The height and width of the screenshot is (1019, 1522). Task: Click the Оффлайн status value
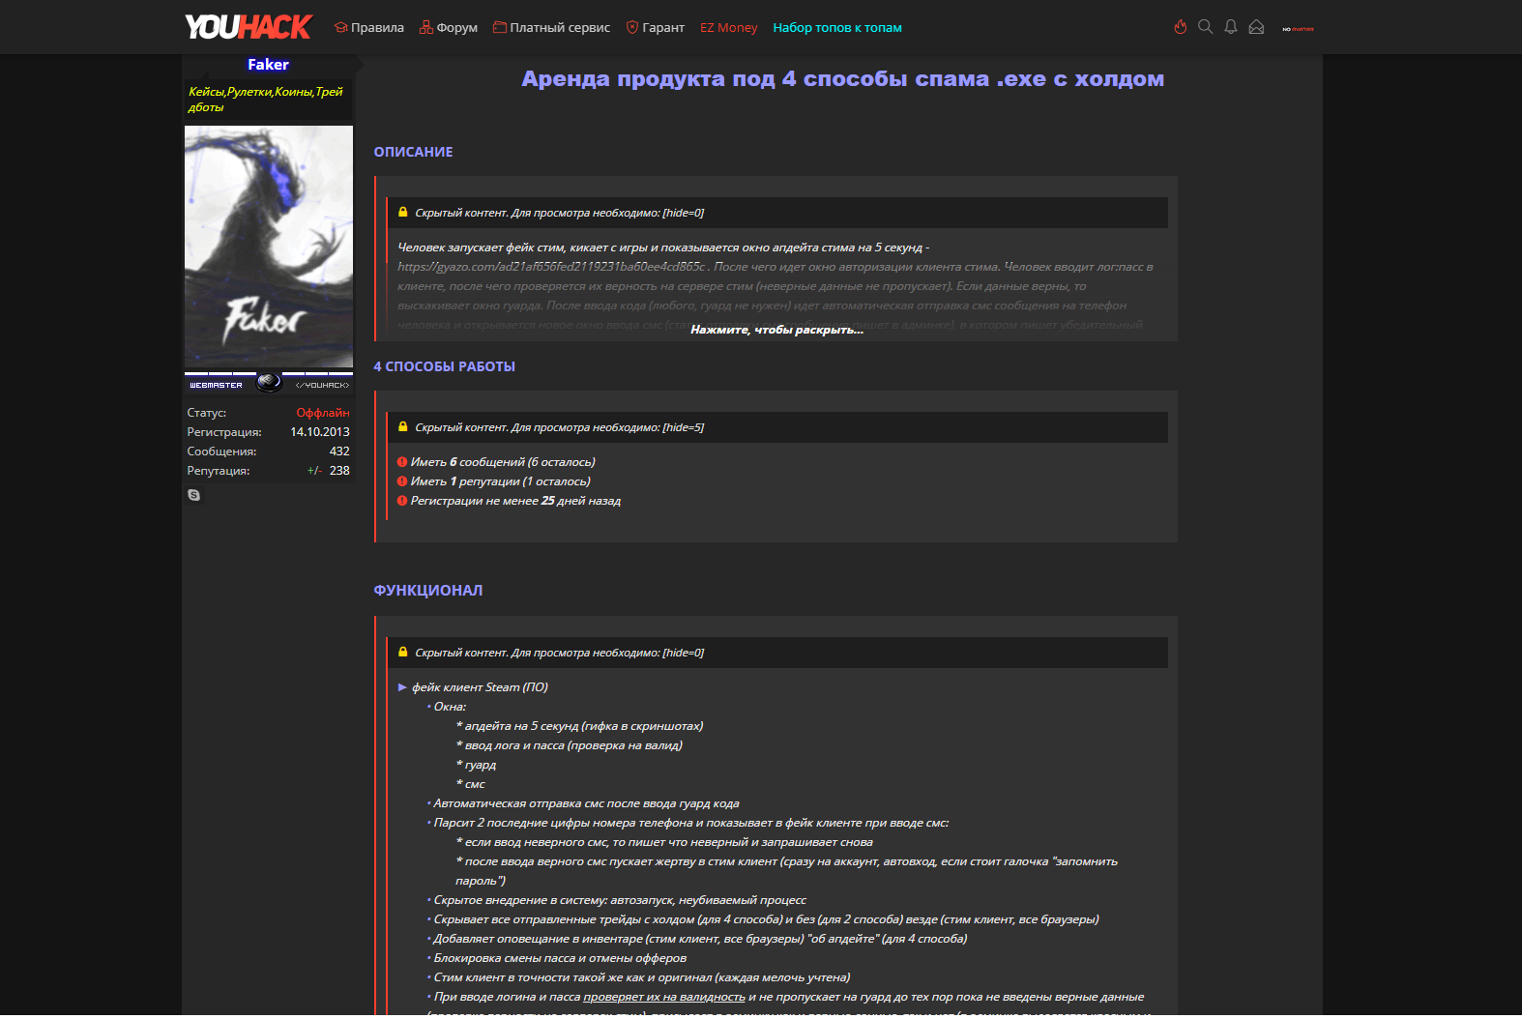click(x=323, y=413)
